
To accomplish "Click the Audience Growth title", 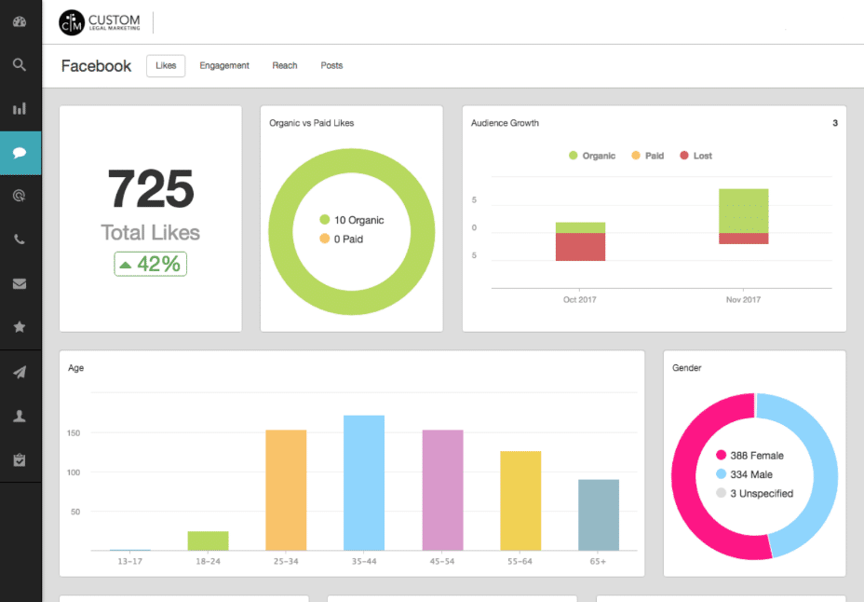I will [x=505, y=123].
